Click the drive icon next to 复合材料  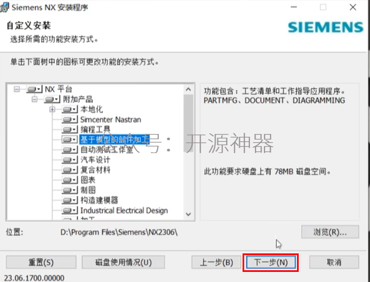point(70,170)
